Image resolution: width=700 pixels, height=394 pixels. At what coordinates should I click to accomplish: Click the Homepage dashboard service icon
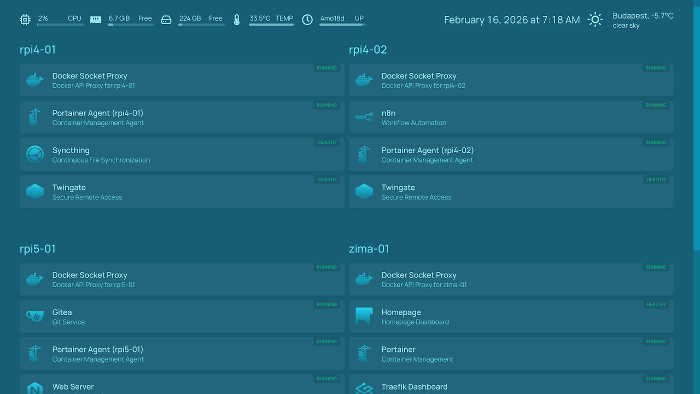(364, 316)
